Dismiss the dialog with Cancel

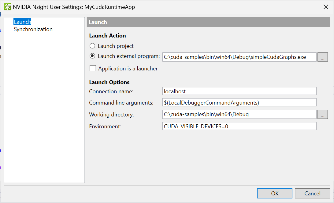(312, 193)
